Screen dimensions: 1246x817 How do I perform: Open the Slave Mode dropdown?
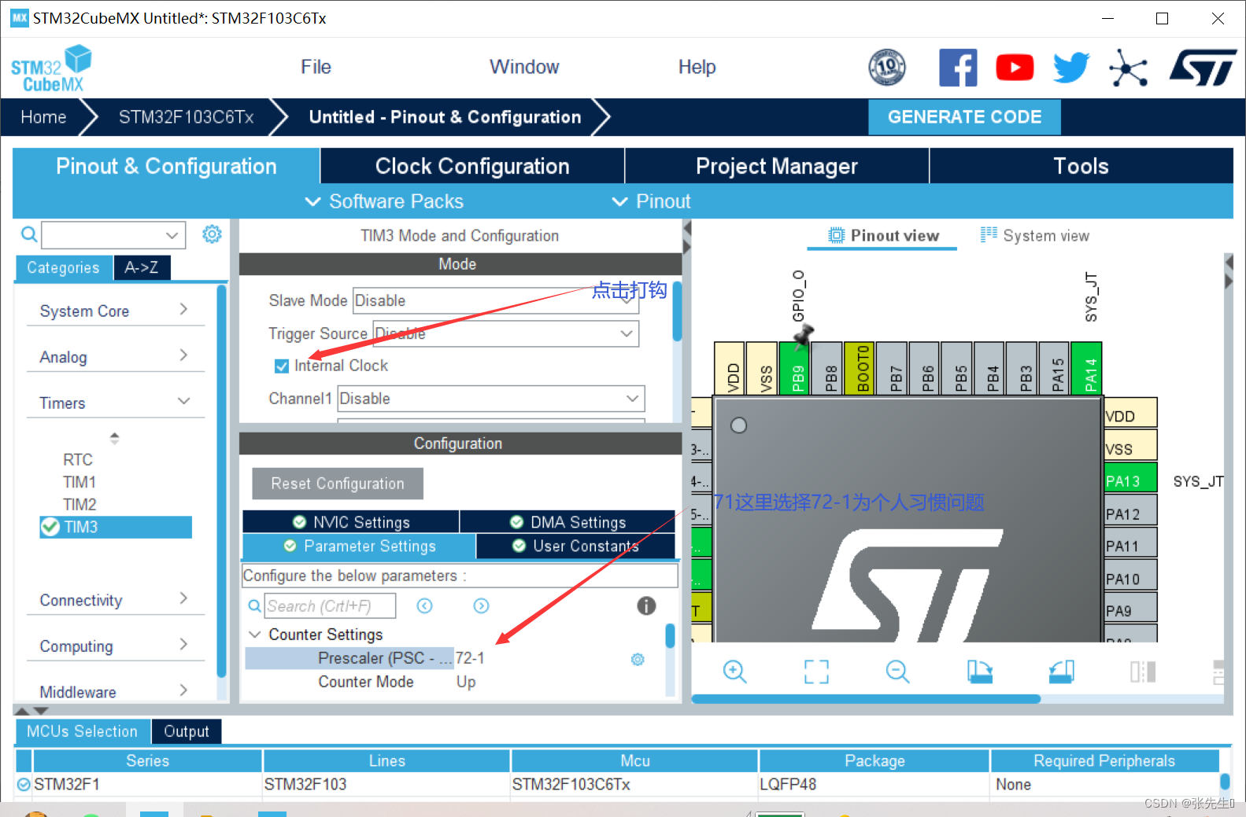pos(496,300)
